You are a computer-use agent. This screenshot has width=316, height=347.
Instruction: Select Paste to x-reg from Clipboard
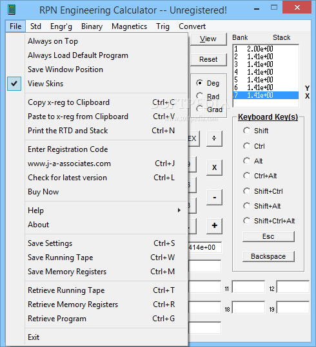click(97, 117)
